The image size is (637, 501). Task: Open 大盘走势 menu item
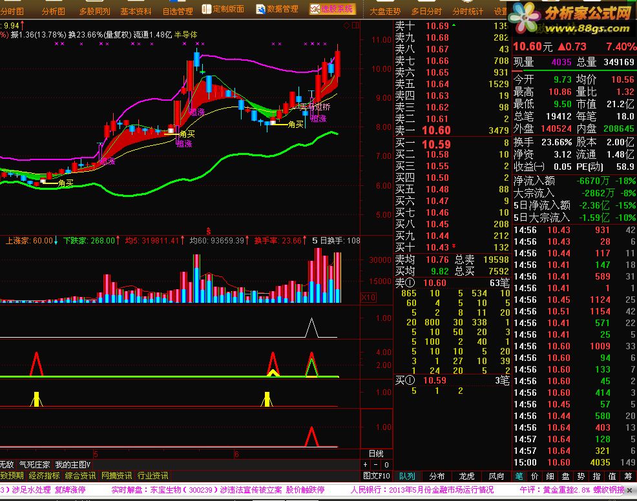[x=384, y=12]
